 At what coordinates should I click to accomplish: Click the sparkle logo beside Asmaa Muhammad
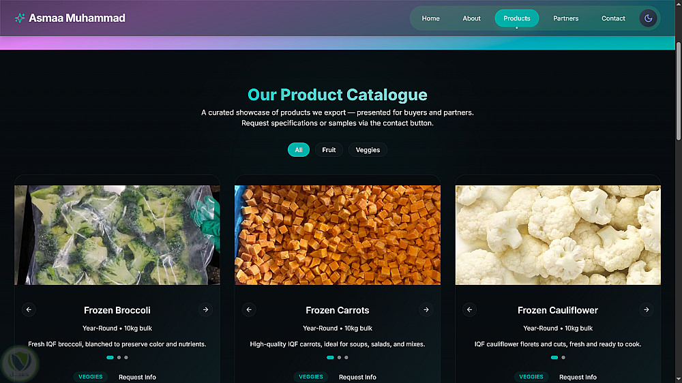pyautogui.click(x=20, y=18)
